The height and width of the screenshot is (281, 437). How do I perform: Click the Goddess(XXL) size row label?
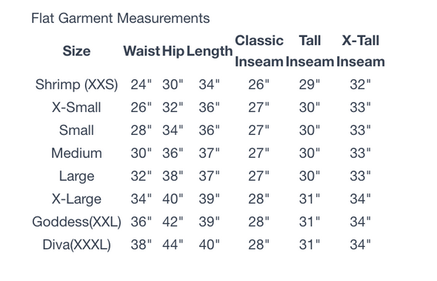click(x=76, y=222)
